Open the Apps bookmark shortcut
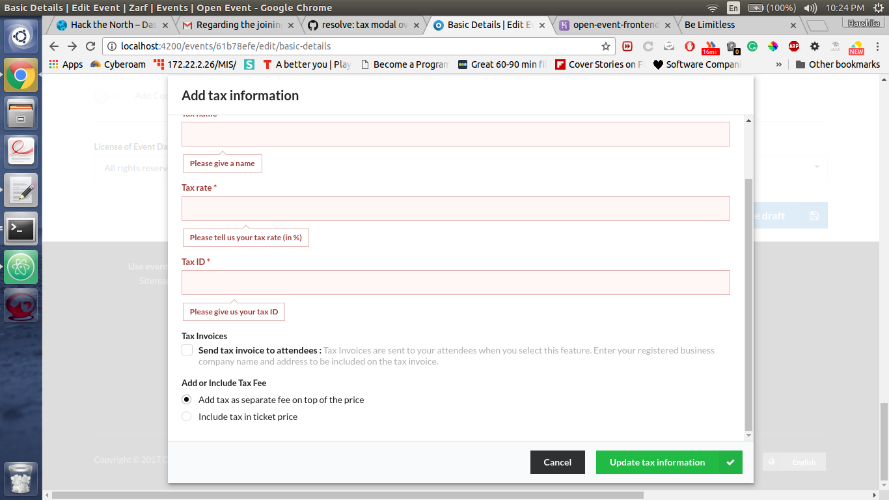This screenshot has width=889, height=500. tap(66, 64)
